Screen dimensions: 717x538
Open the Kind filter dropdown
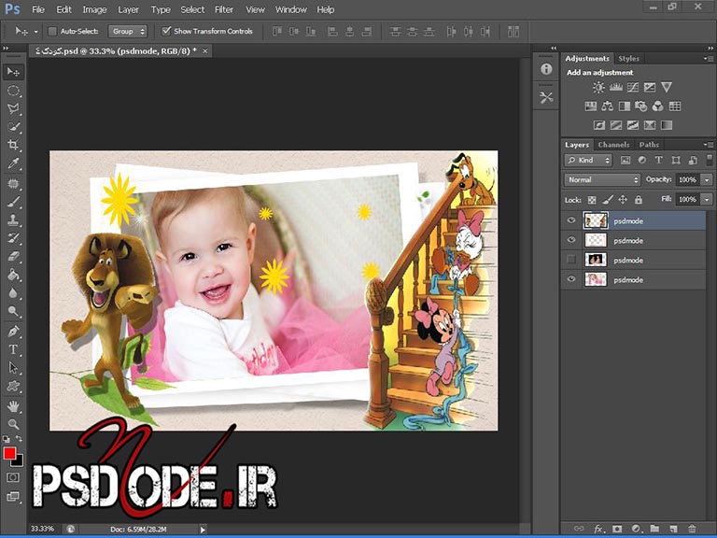[x=588, y=160]
